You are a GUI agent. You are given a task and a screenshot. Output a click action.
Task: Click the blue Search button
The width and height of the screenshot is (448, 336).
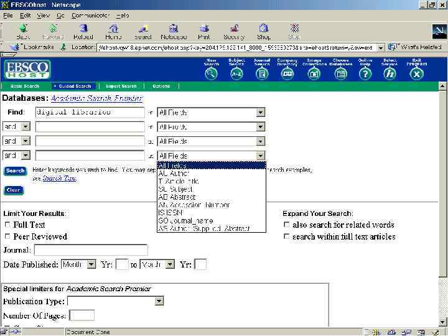pos(16,171)
